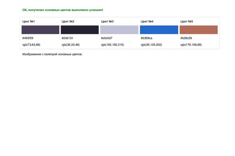This screenshot has height=156, width=235.
Task: Click the Цвет №3 column heading
Action: click(107, 22)
